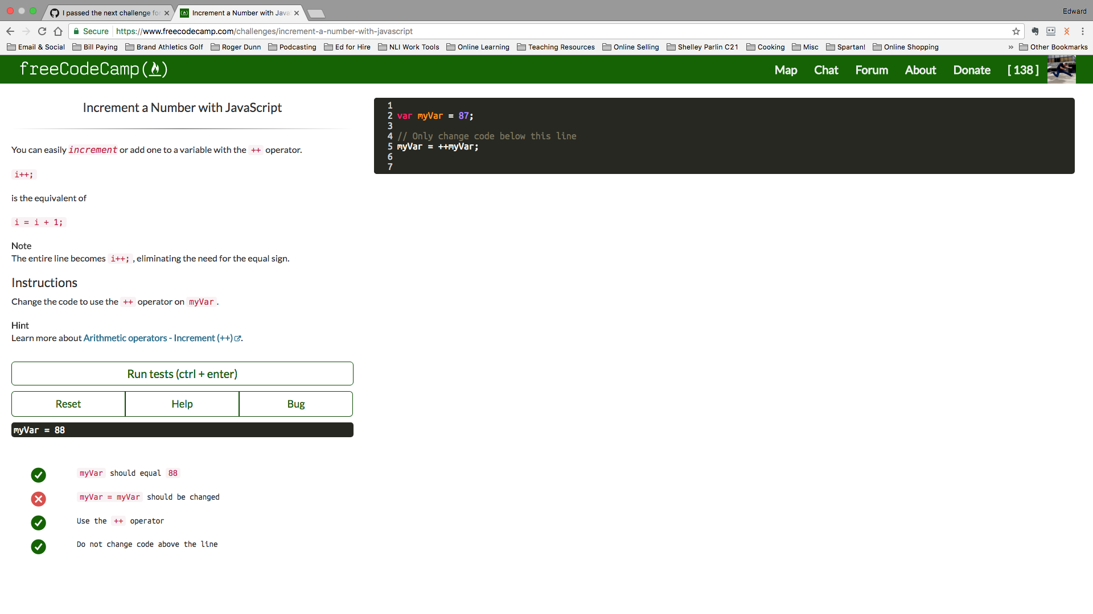Open Arithmetic operators Increment link
1093x614 pixels.
tap(158, 338)
